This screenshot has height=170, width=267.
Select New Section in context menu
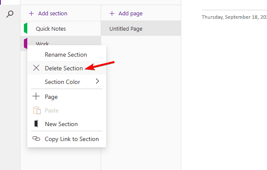(x=67, y=124)
